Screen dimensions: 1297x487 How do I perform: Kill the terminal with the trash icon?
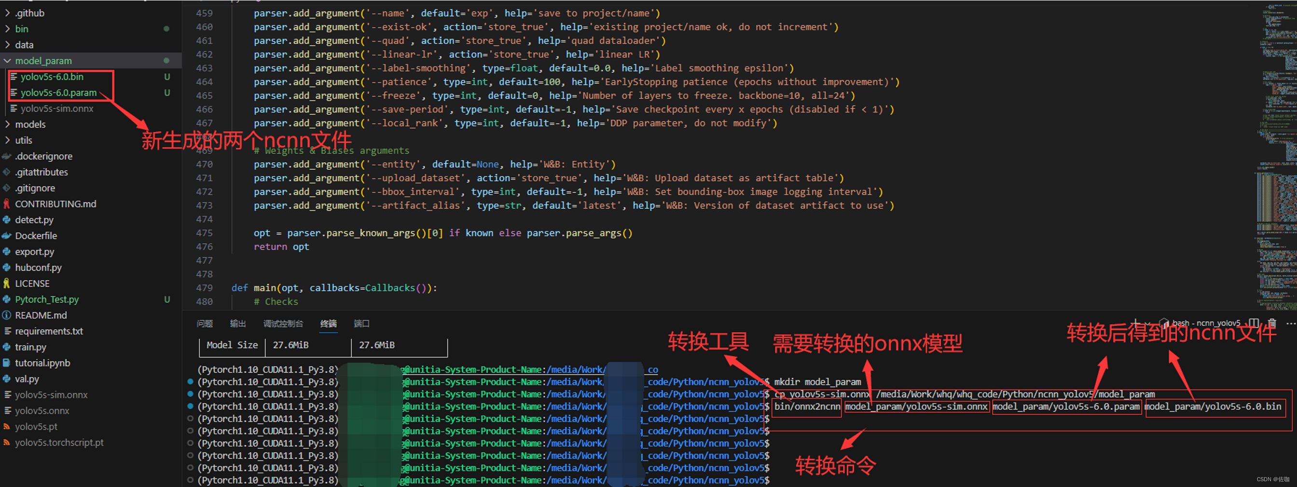[1272, 323]
